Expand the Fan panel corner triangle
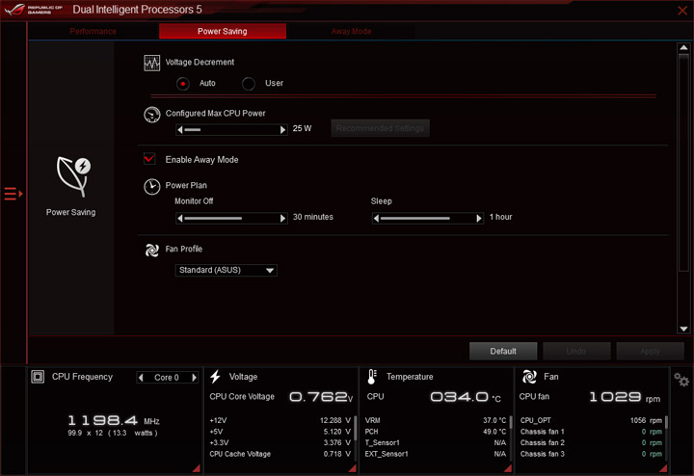 663,468
